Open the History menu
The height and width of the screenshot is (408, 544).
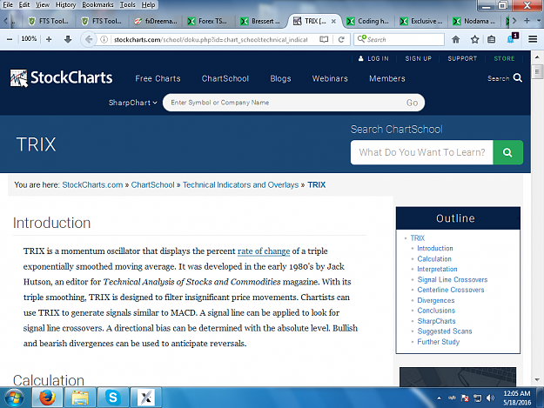pos(65,4)
